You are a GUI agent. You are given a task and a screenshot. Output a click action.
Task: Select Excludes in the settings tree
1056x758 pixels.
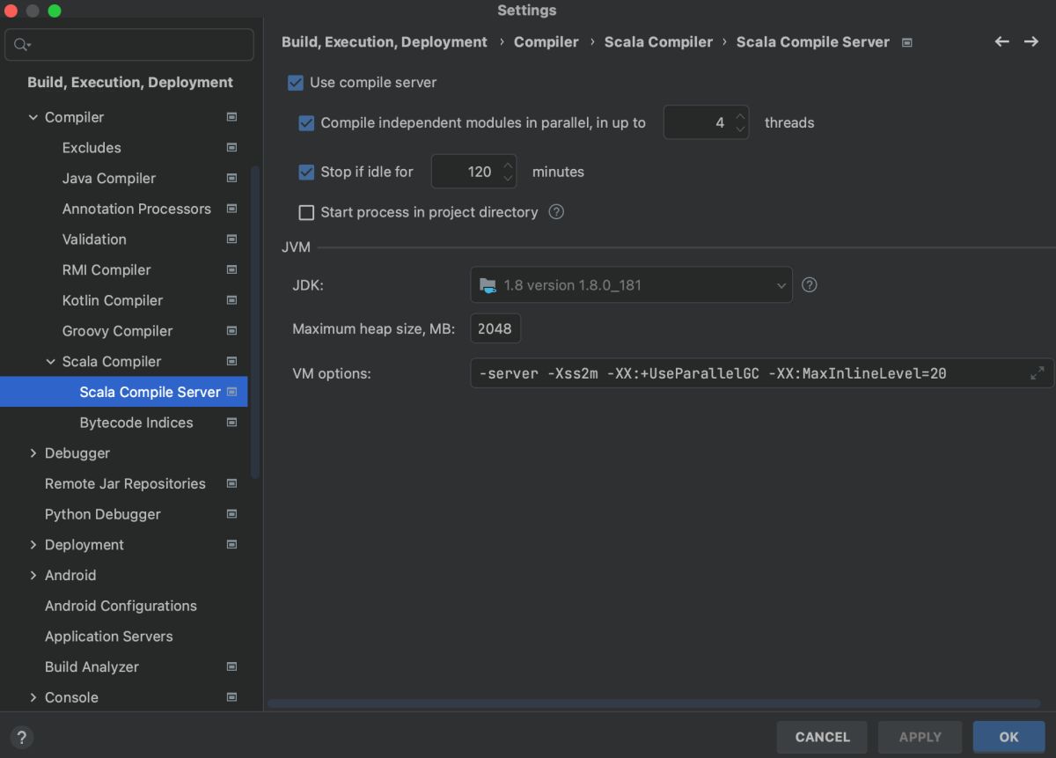click(92, 148)
